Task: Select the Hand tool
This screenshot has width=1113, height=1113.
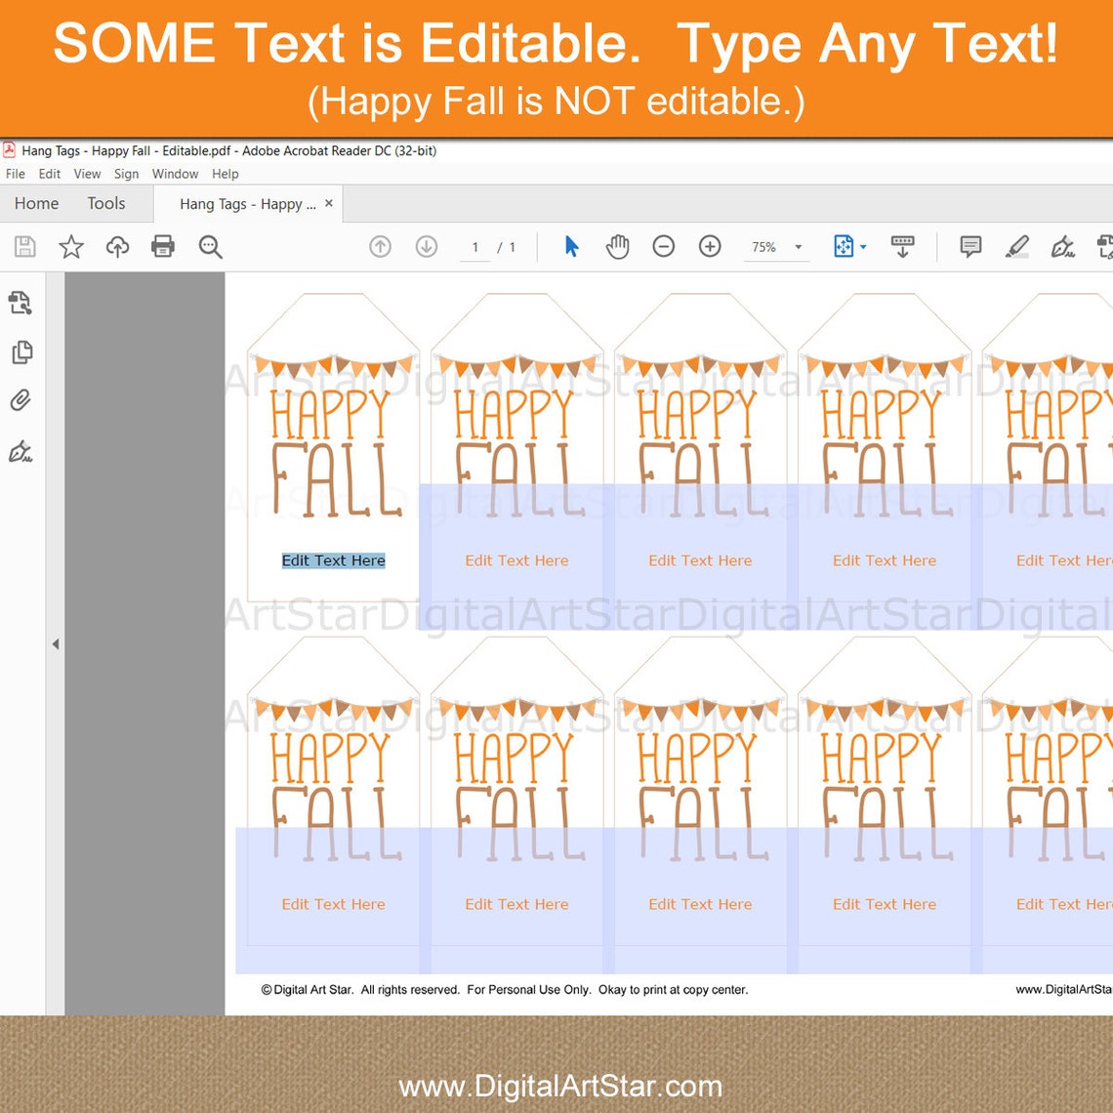Action: [617, 246]
